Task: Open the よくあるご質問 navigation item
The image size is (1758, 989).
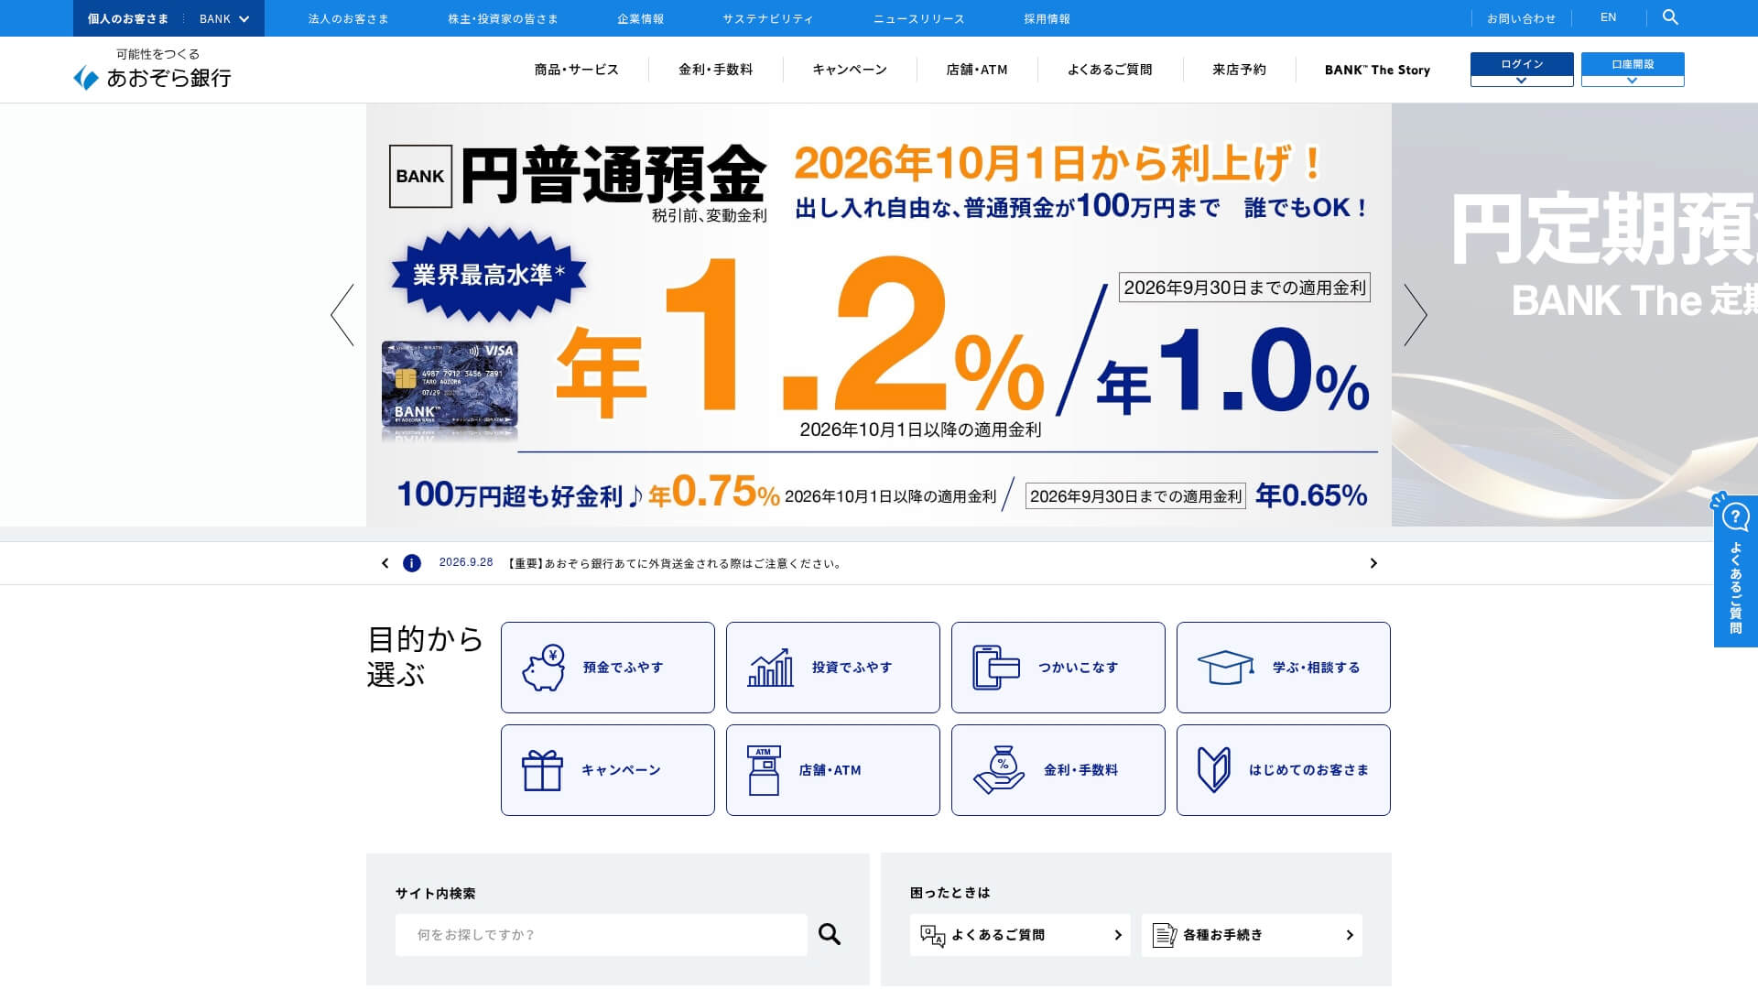Action: (x=1110, y=70)
